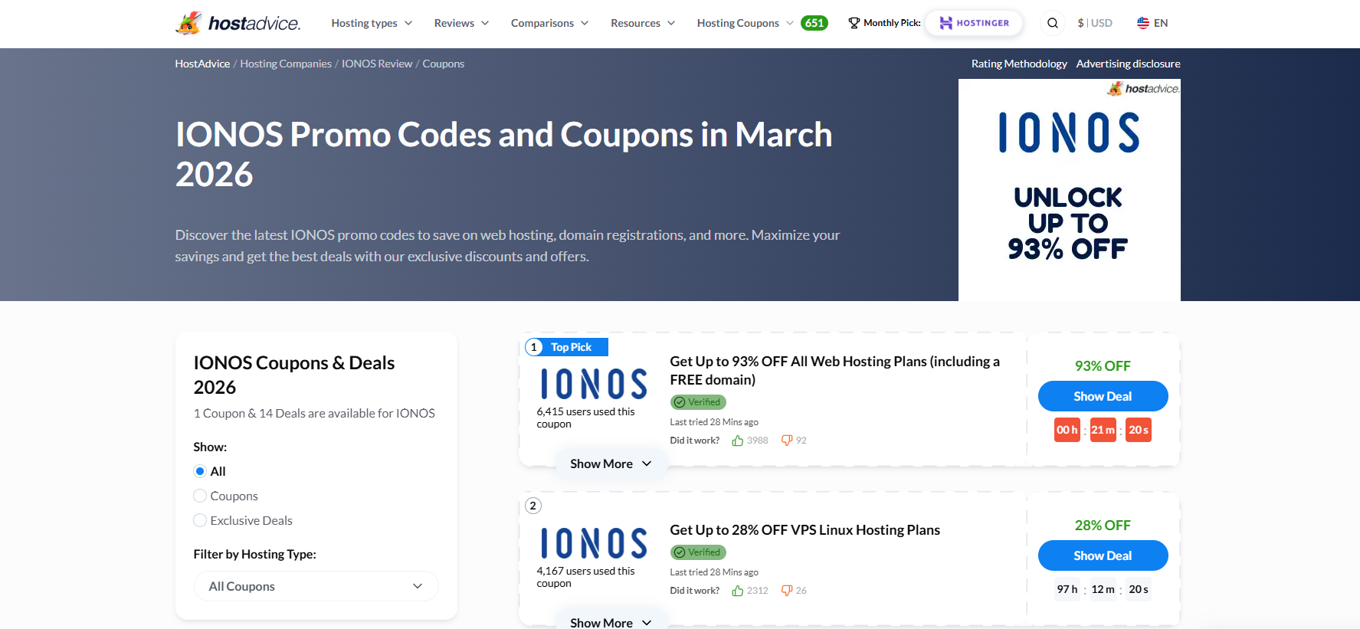Click Show Deal for 93% OFF

tap(1103, 396)
